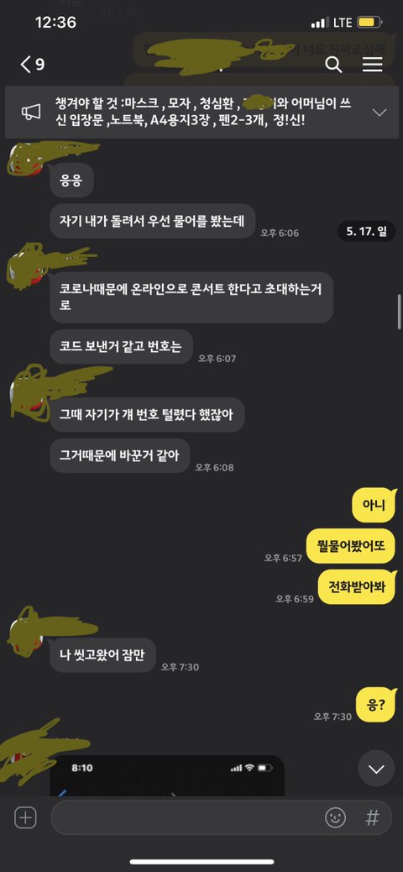This screenshot has width=403, height=872.
Task: Click the chat scrollbar handle
Action: [399, 312]
